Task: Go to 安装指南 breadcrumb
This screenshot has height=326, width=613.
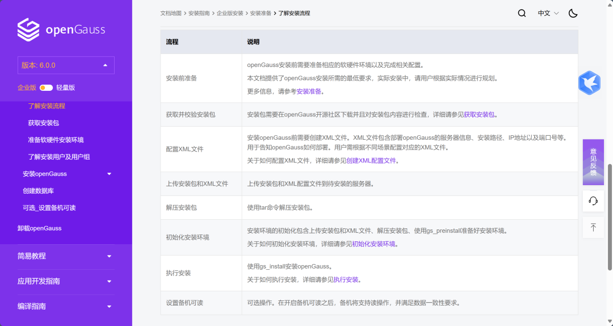Action: (199, 13)
